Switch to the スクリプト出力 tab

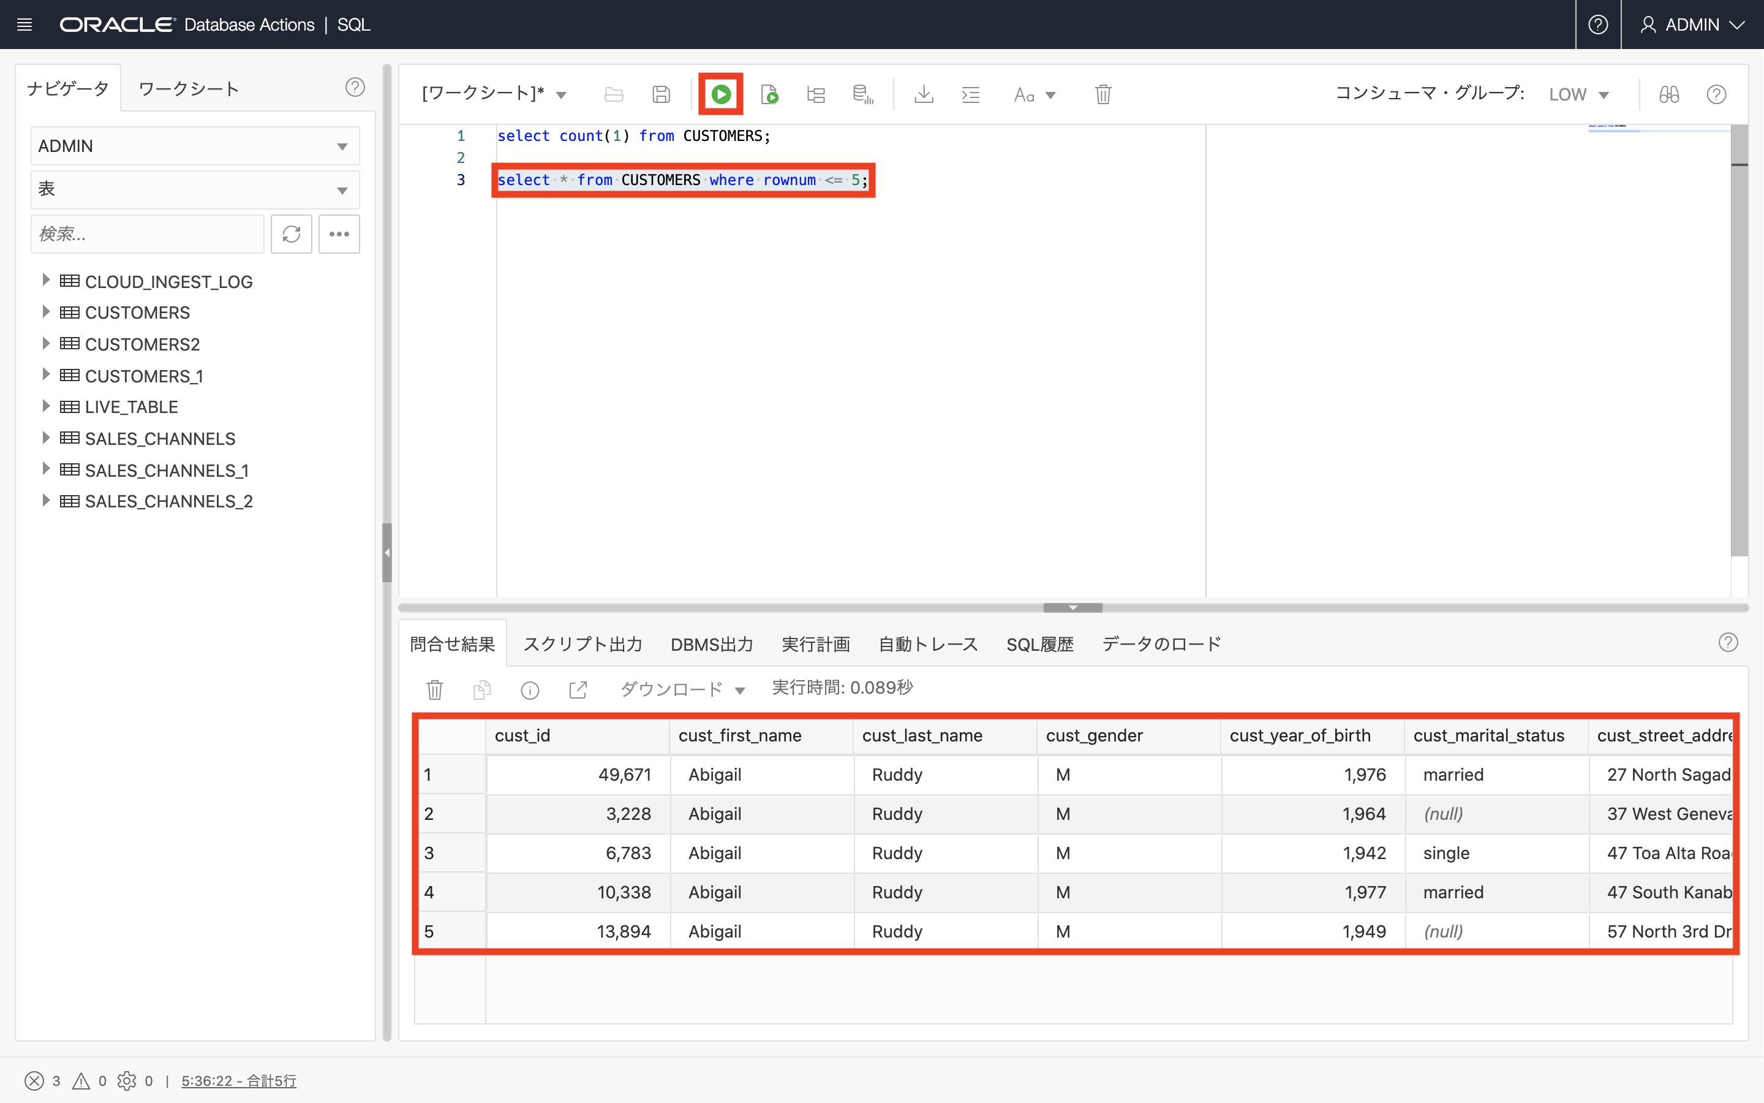582,644
